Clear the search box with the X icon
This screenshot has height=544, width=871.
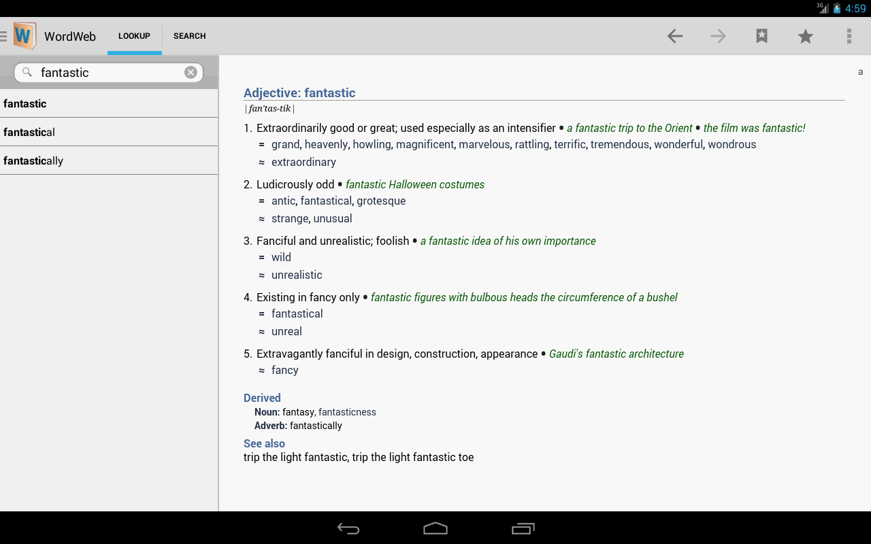(191, 72)
